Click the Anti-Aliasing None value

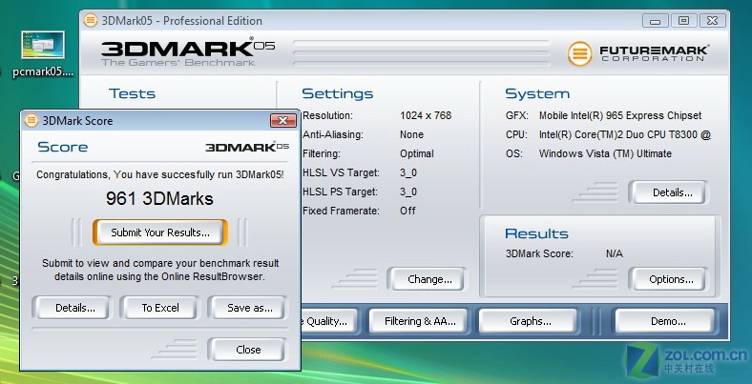[x=411, y=134]
